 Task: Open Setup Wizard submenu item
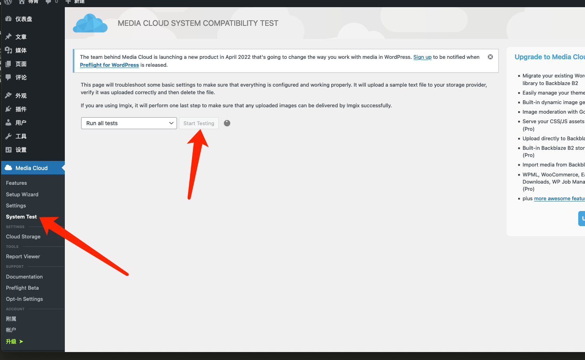click(x=22, y=194)
